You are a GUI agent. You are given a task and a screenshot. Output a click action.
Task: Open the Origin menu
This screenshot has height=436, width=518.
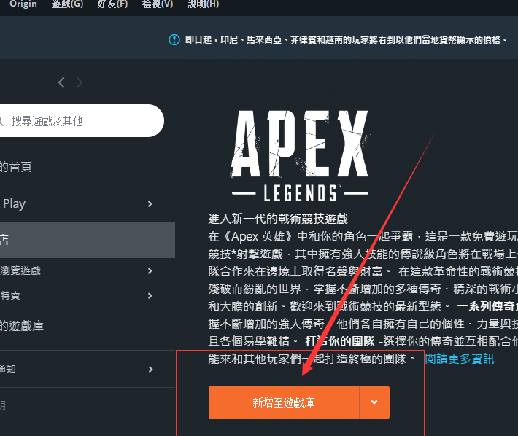[x=23, y=4]
